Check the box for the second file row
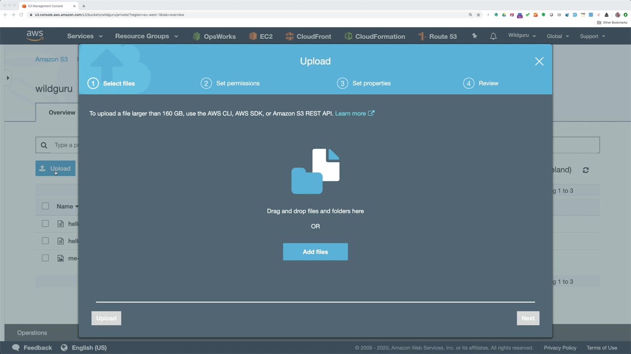The height and width of the screenshot is (354, 631). coord(45,241)
